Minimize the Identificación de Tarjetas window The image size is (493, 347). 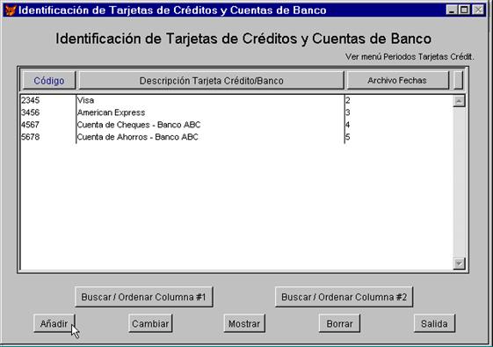tap(452, 10)
